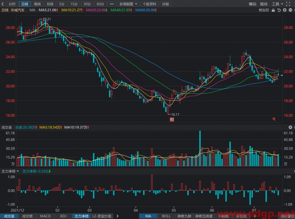The height and width of the screenshot is (219, 295).
Task: Select the MACD indicator tab
Action: click(x=45, y=216)
